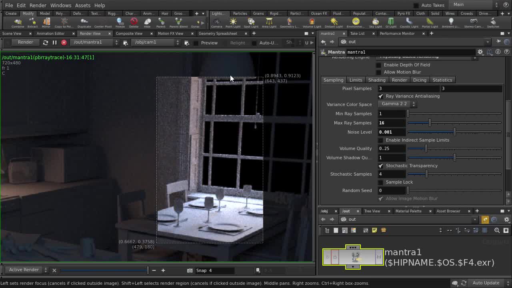Select the Delete shelf tool
Viewport: 512px width, 288px height.
pos(134,23)
